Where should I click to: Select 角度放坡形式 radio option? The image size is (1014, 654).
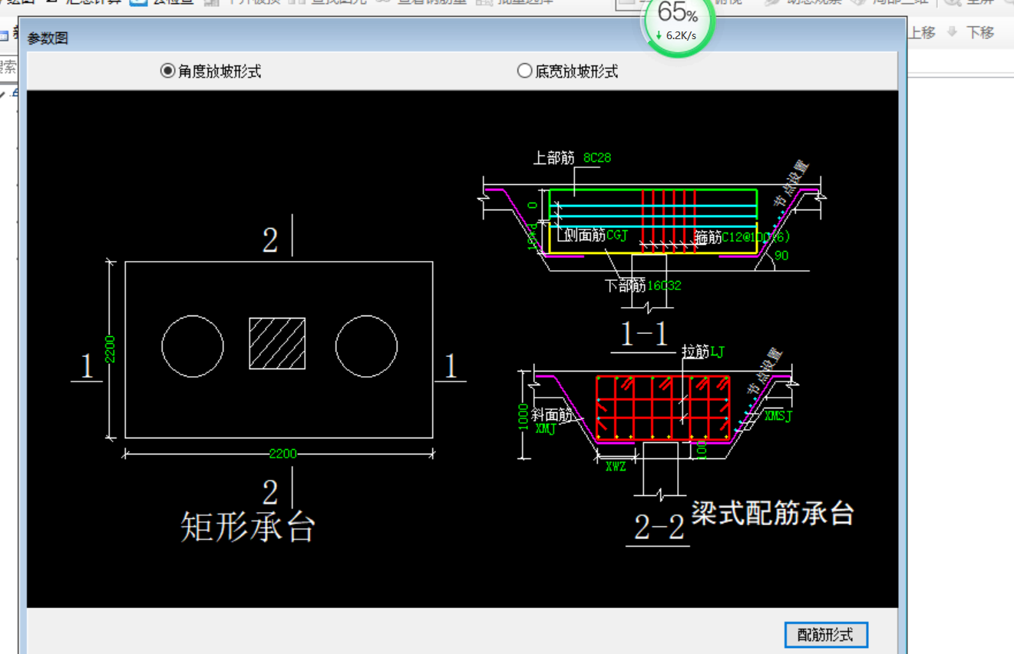pos(211,71)
